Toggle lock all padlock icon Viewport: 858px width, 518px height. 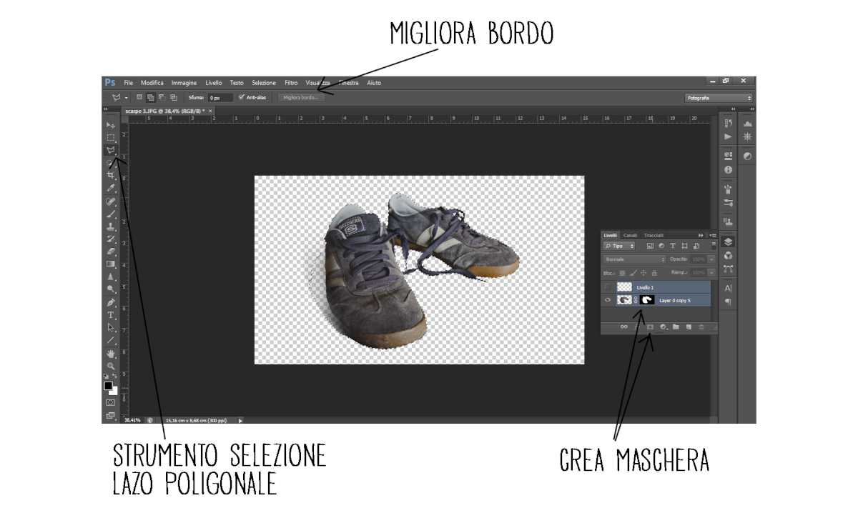coord(654,273)
